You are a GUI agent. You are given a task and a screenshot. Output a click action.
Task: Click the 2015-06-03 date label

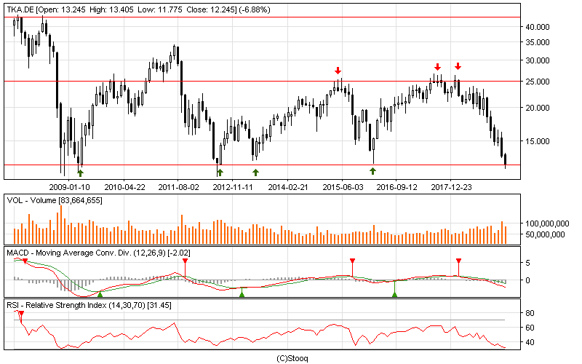coord(343,187)
